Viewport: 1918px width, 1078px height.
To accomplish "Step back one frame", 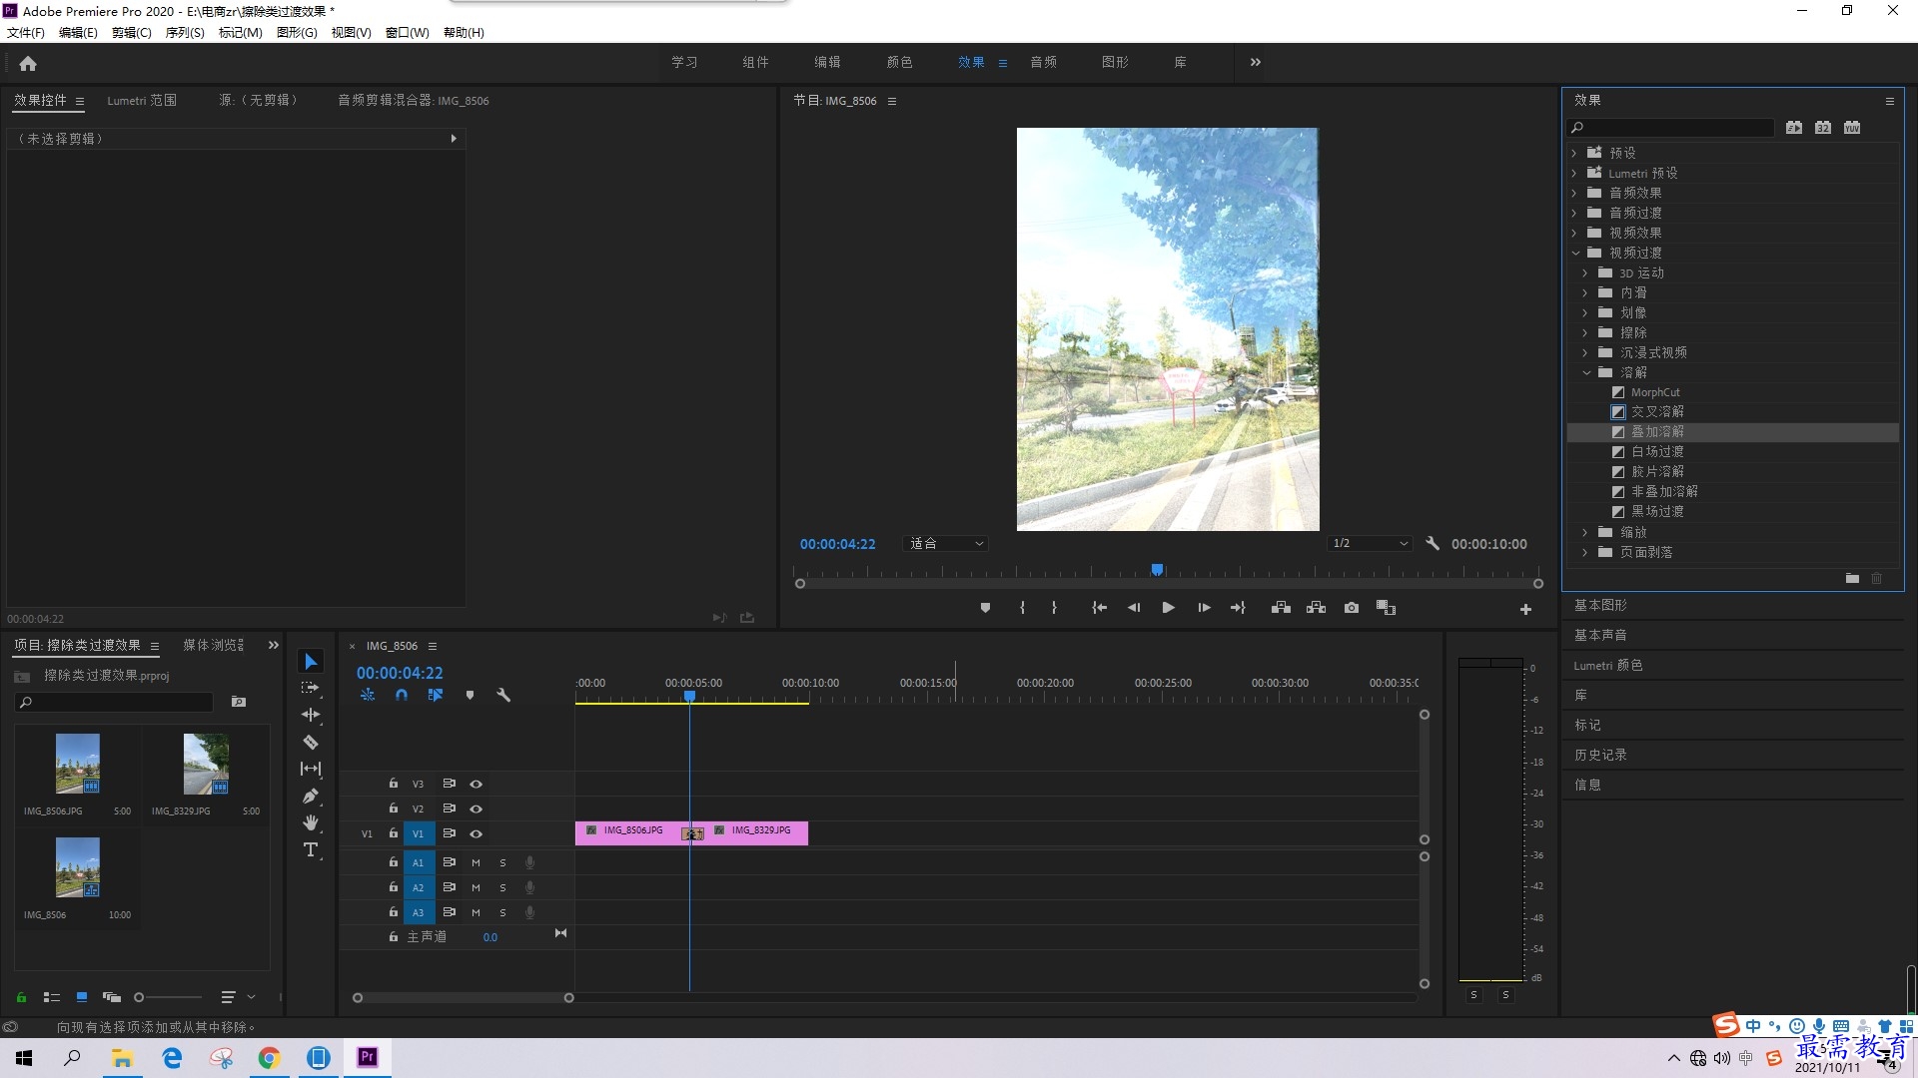I will coord(1134,608).
